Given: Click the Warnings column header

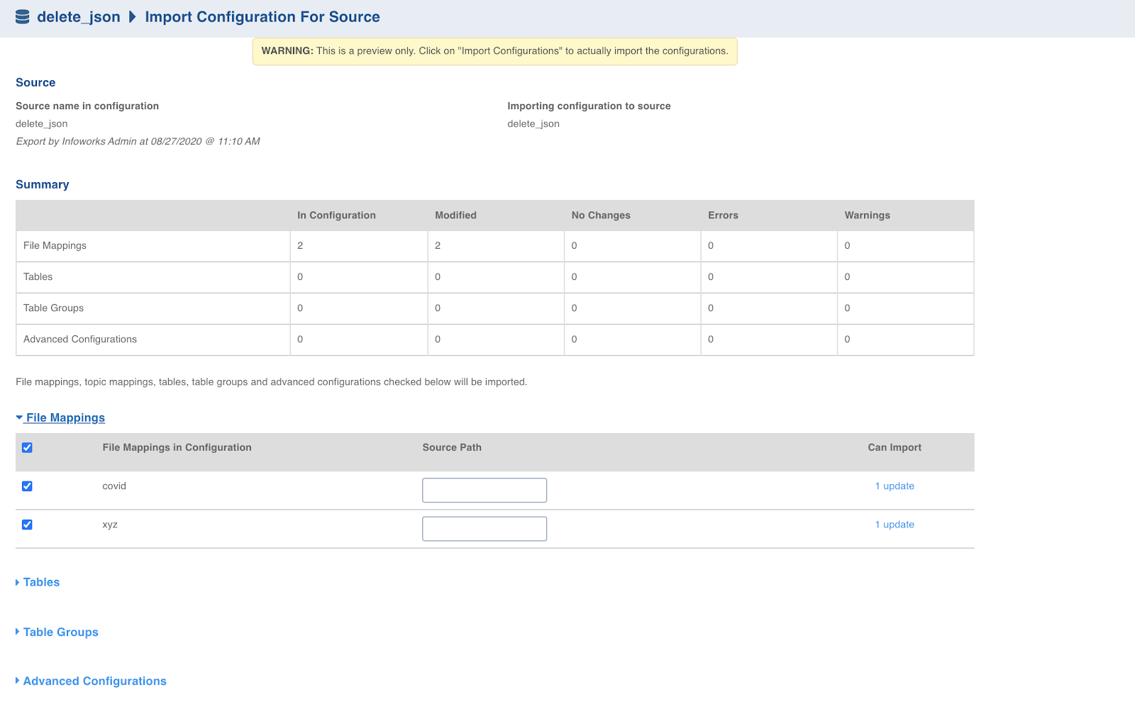Looking at the screenshot, I should (x=867, y=215).
